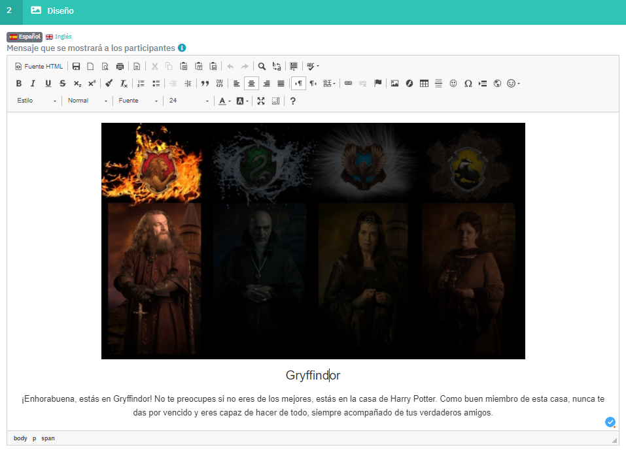Toggle Italic formatting
Viewport: 626px width, 454px height.
tap(33, 83)
